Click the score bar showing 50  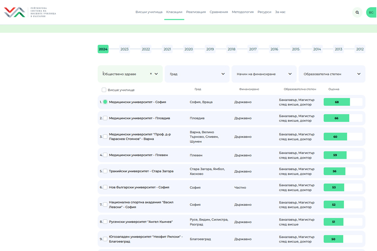click(343, 239)
